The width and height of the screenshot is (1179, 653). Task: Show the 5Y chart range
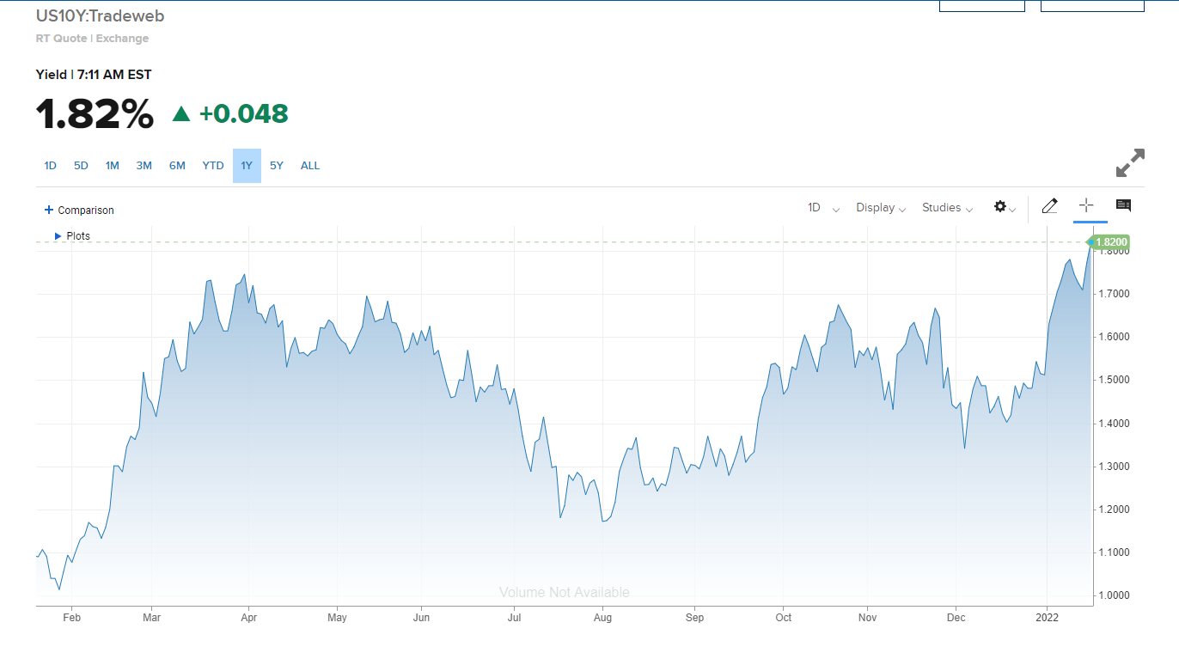tap(276, 166)
